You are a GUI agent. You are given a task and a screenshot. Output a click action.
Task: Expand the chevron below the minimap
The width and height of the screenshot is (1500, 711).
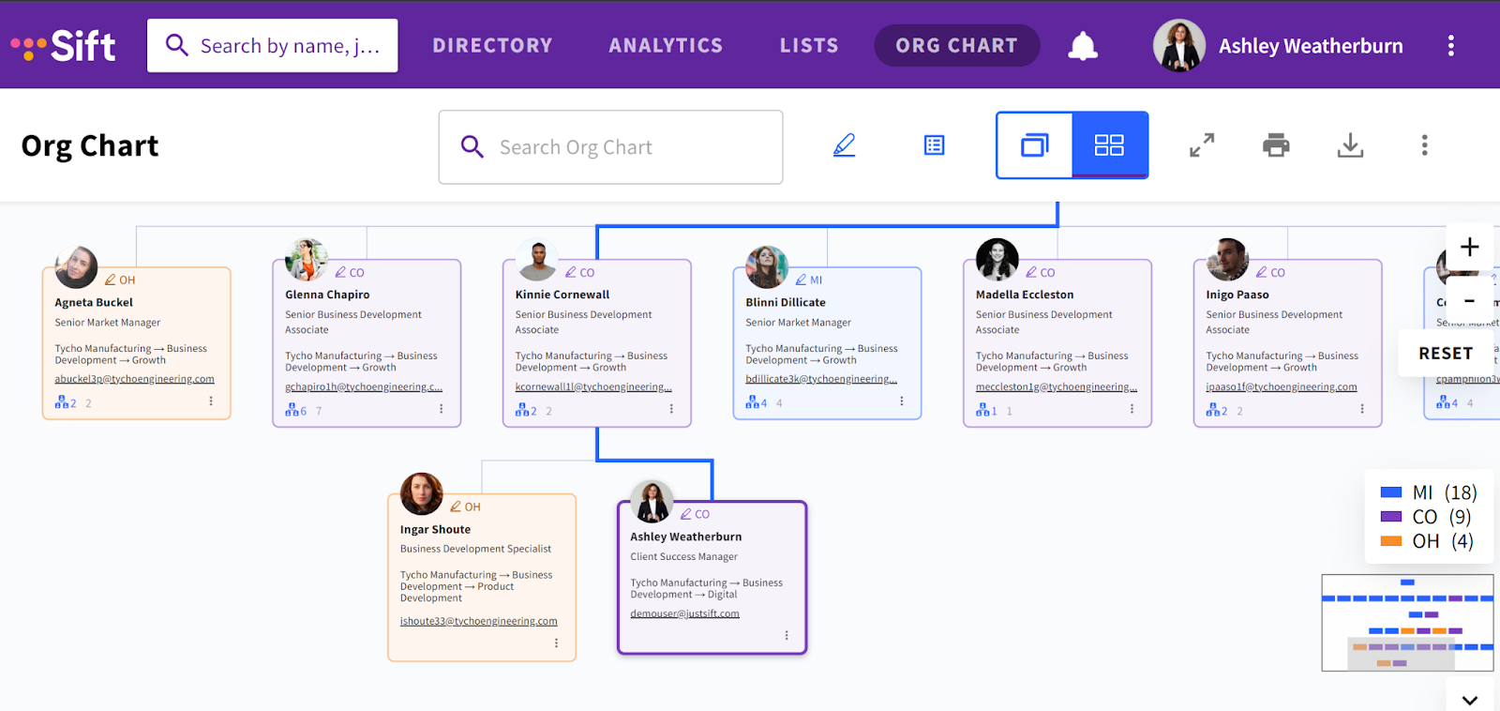[1470, 700]
